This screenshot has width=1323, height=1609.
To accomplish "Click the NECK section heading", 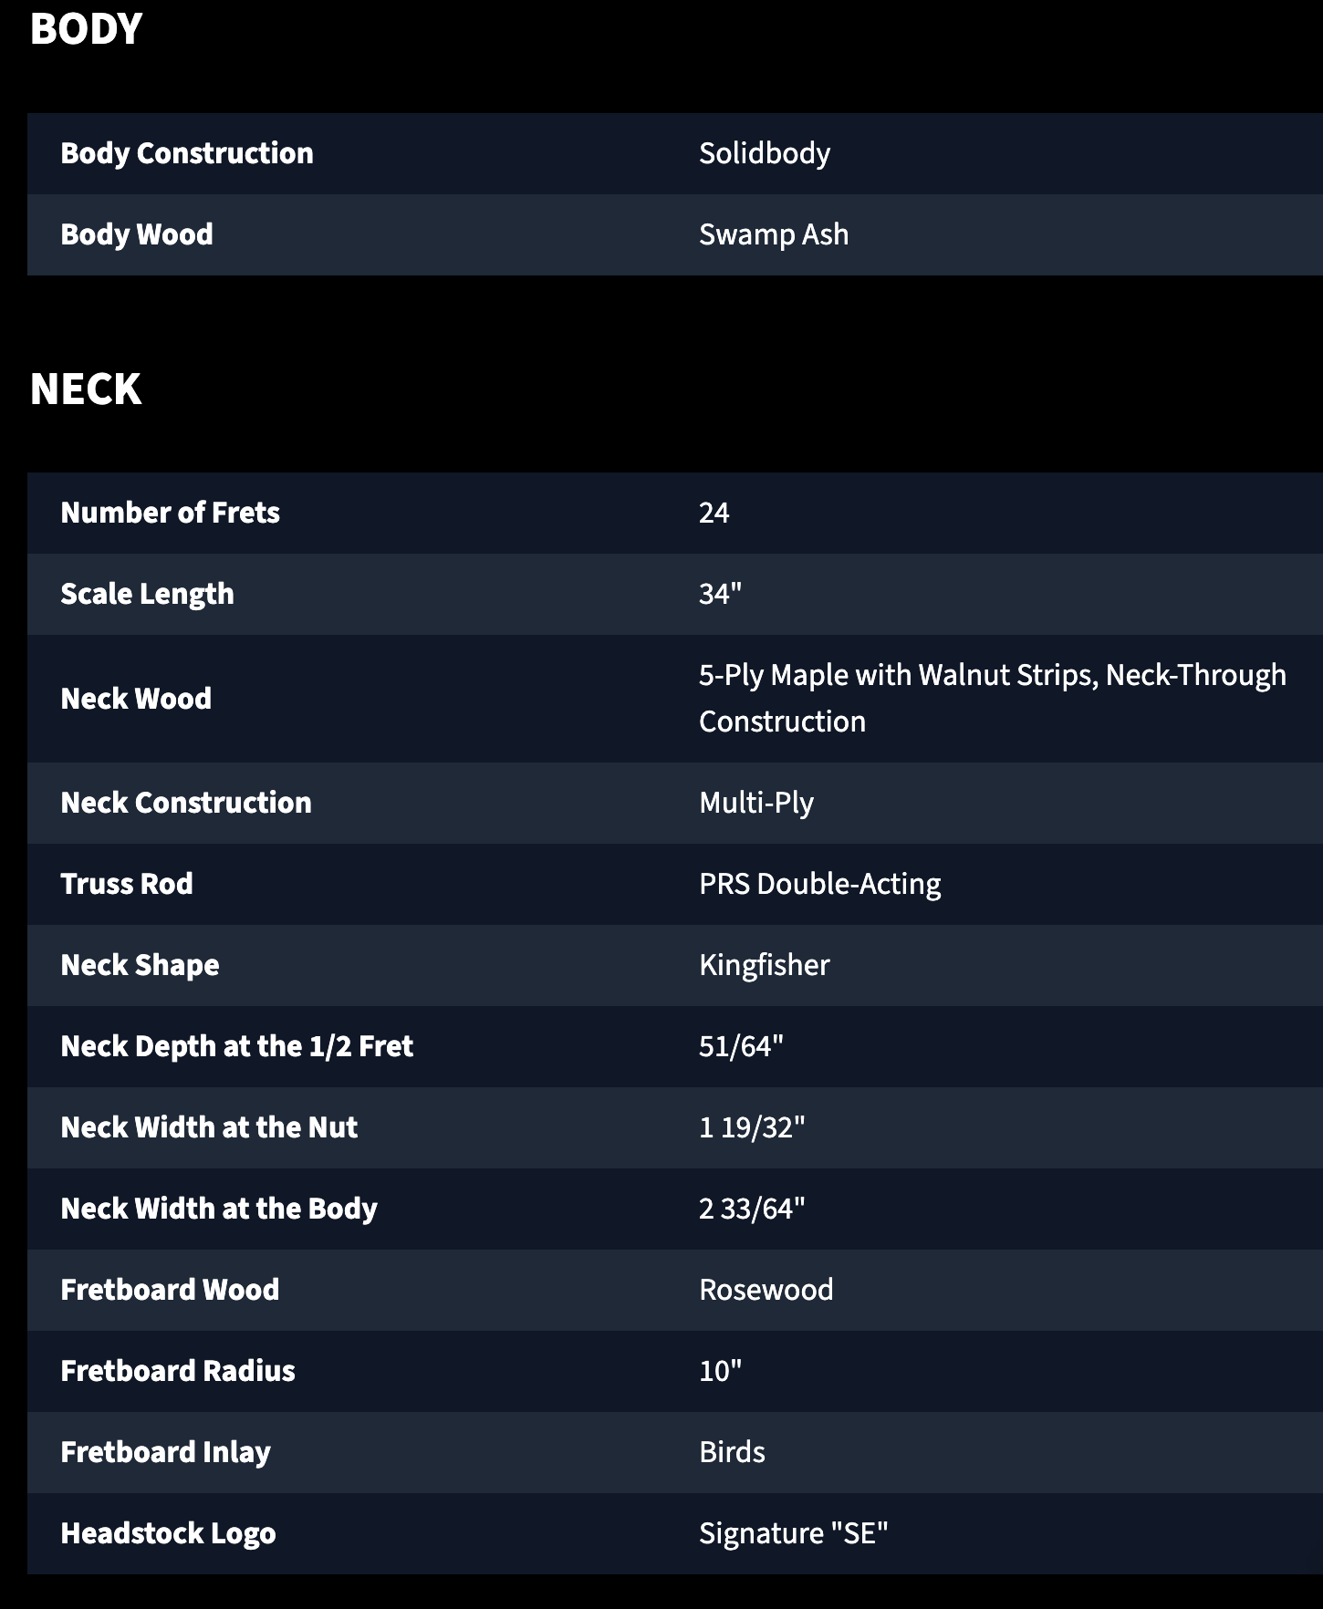I will 86,389.
